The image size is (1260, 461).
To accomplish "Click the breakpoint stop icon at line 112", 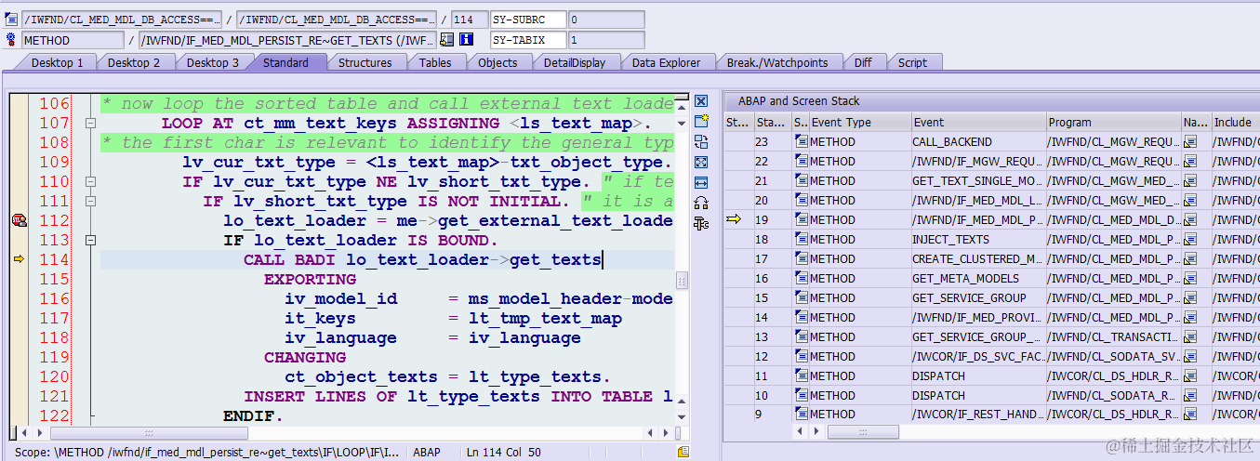I will 19,220.
